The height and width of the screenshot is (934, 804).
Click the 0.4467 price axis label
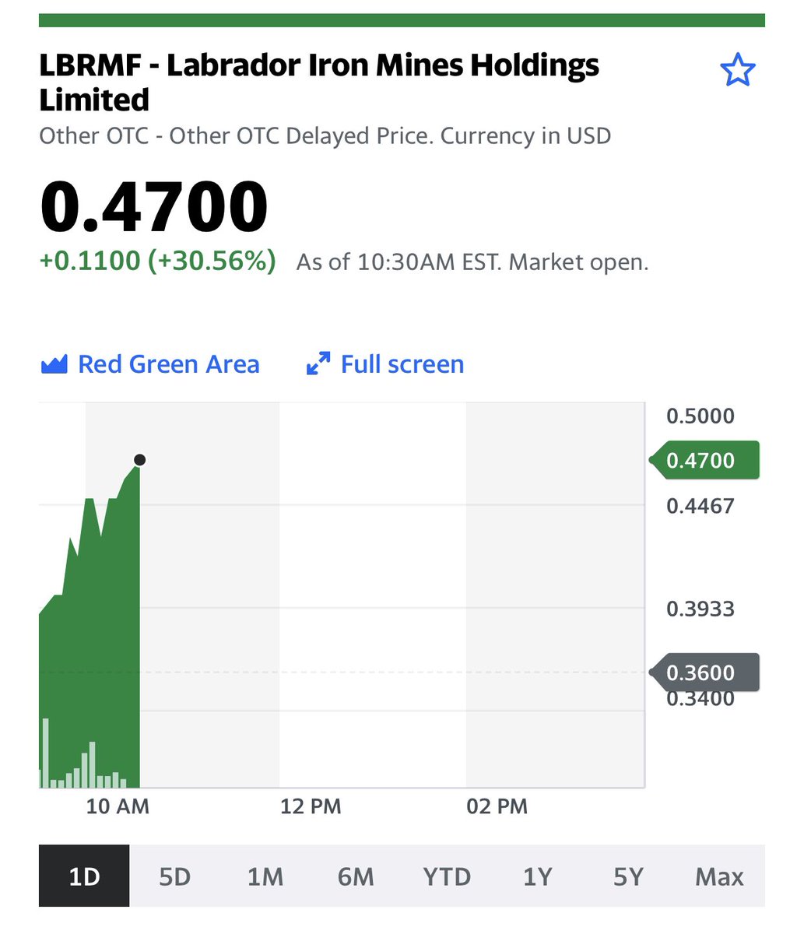(x=700, y=506)
